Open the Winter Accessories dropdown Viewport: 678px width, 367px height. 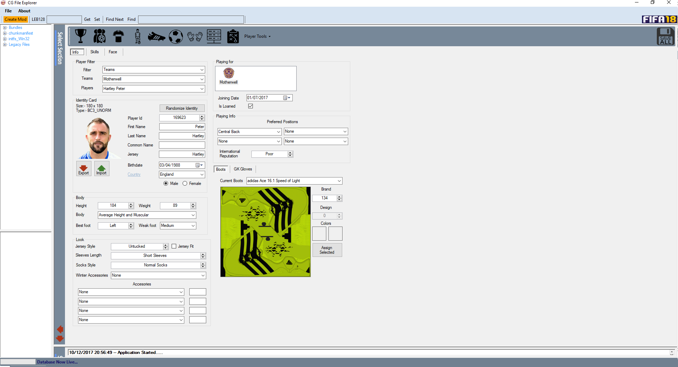(x=159, y=275)
